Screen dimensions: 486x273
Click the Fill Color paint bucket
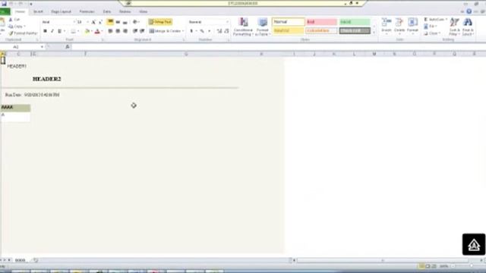[x=87, y=31]
